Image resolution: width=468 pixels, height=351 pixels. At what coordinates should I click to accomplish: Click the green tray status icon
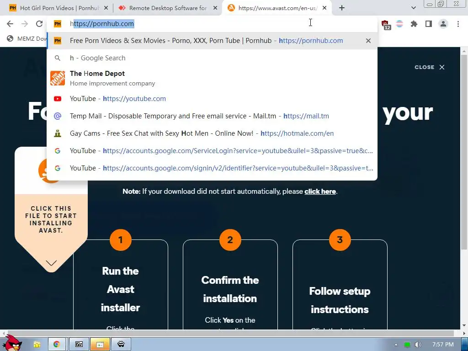coord(407,345)
